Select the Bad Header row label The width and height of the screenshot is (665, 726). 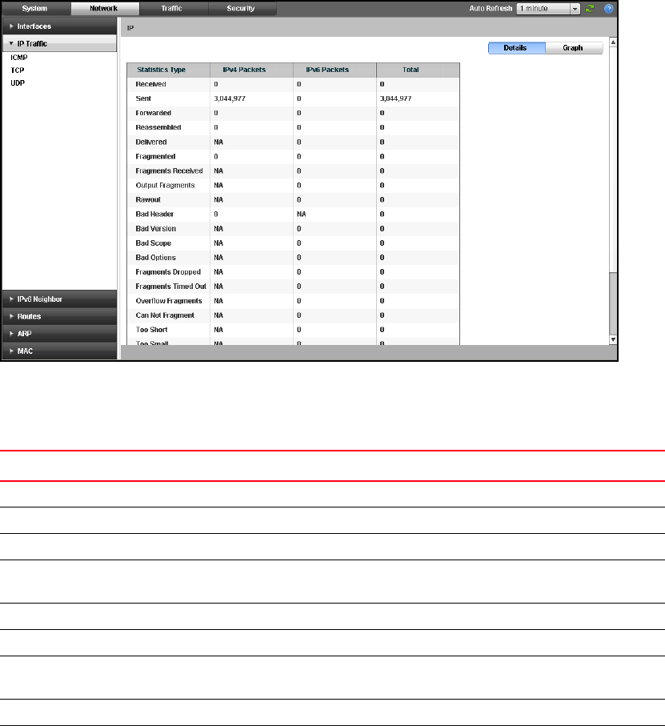(154, 214)
